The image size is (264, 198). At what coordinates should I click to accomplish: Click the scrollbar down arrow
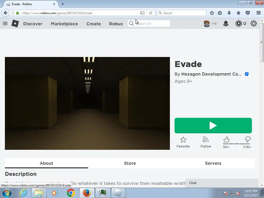point(262,185)
